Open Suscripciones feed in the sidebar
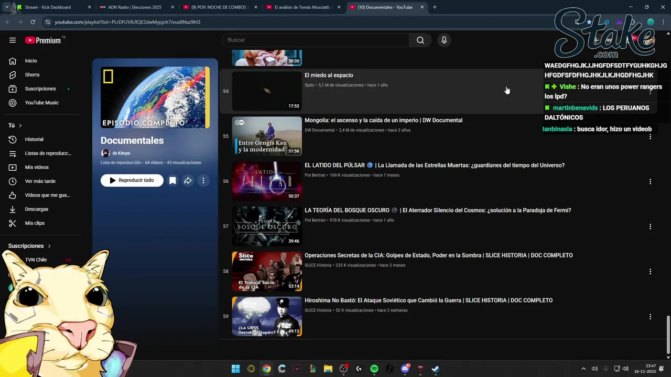The height and width of the screenshot is (377, 671). pyautogui.click(x=40, y=89)
